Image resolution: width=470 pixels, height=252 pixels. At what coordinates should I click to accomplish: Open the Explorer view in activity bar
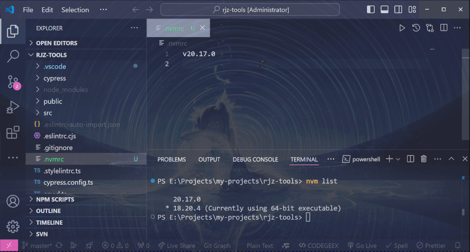13,31
